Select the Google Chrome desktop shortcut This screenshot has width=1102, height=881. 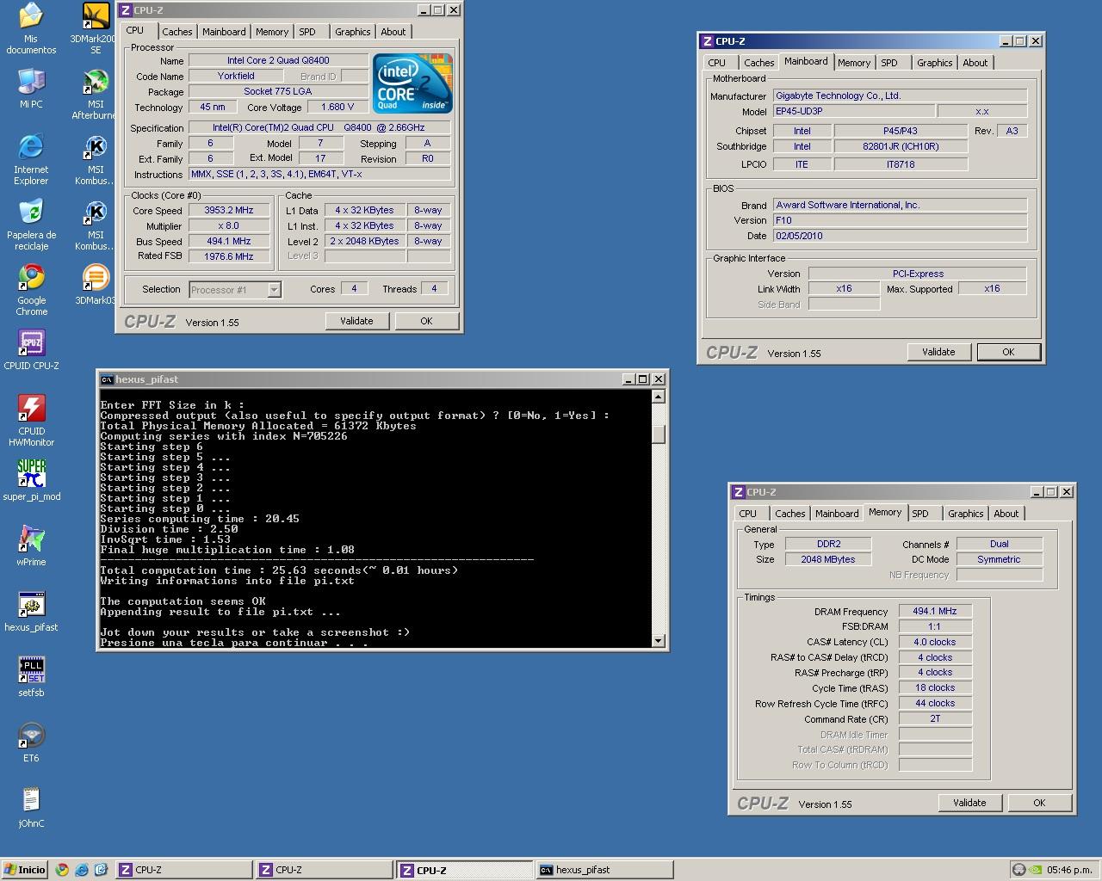pos(31,290)
